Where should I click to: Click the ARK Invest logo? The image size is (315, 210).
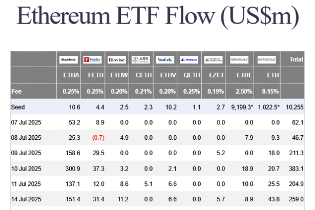(141, 59)
